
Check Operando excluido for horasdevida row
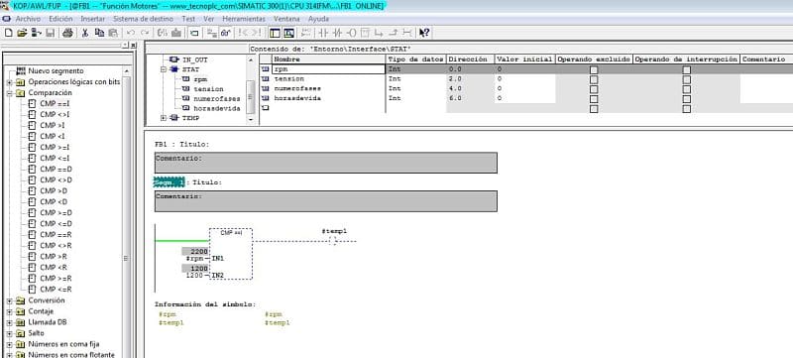point(594,98)
